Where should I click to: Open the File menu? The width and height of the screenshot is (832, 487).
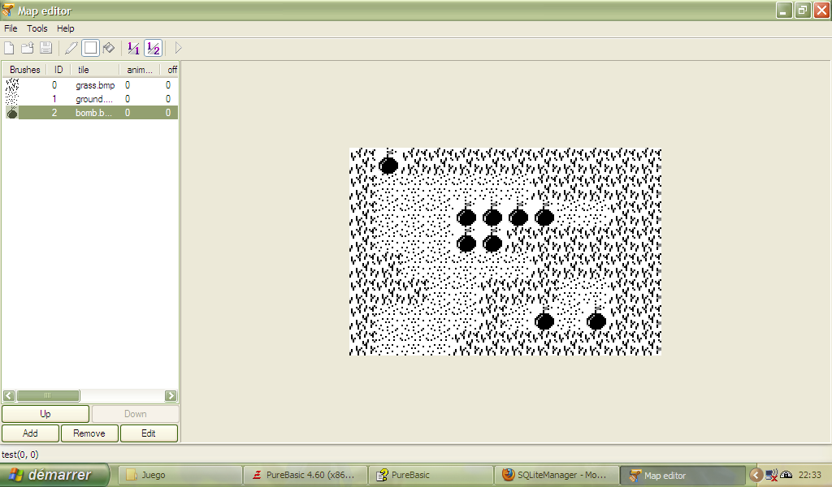[x=11, y=28]
